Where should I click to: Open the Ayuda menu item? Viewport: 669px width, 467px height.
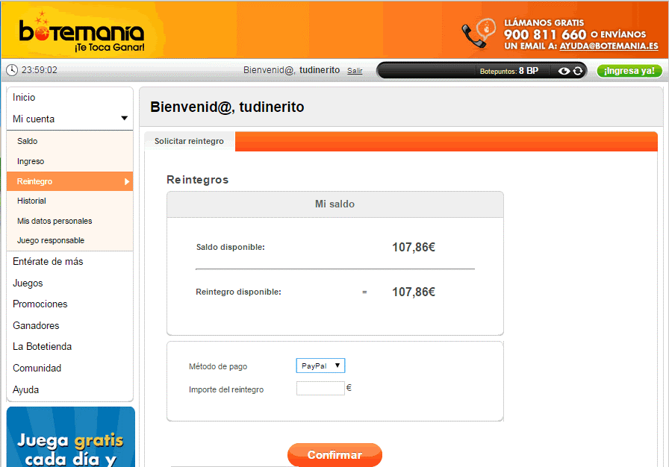coord(25,390)
